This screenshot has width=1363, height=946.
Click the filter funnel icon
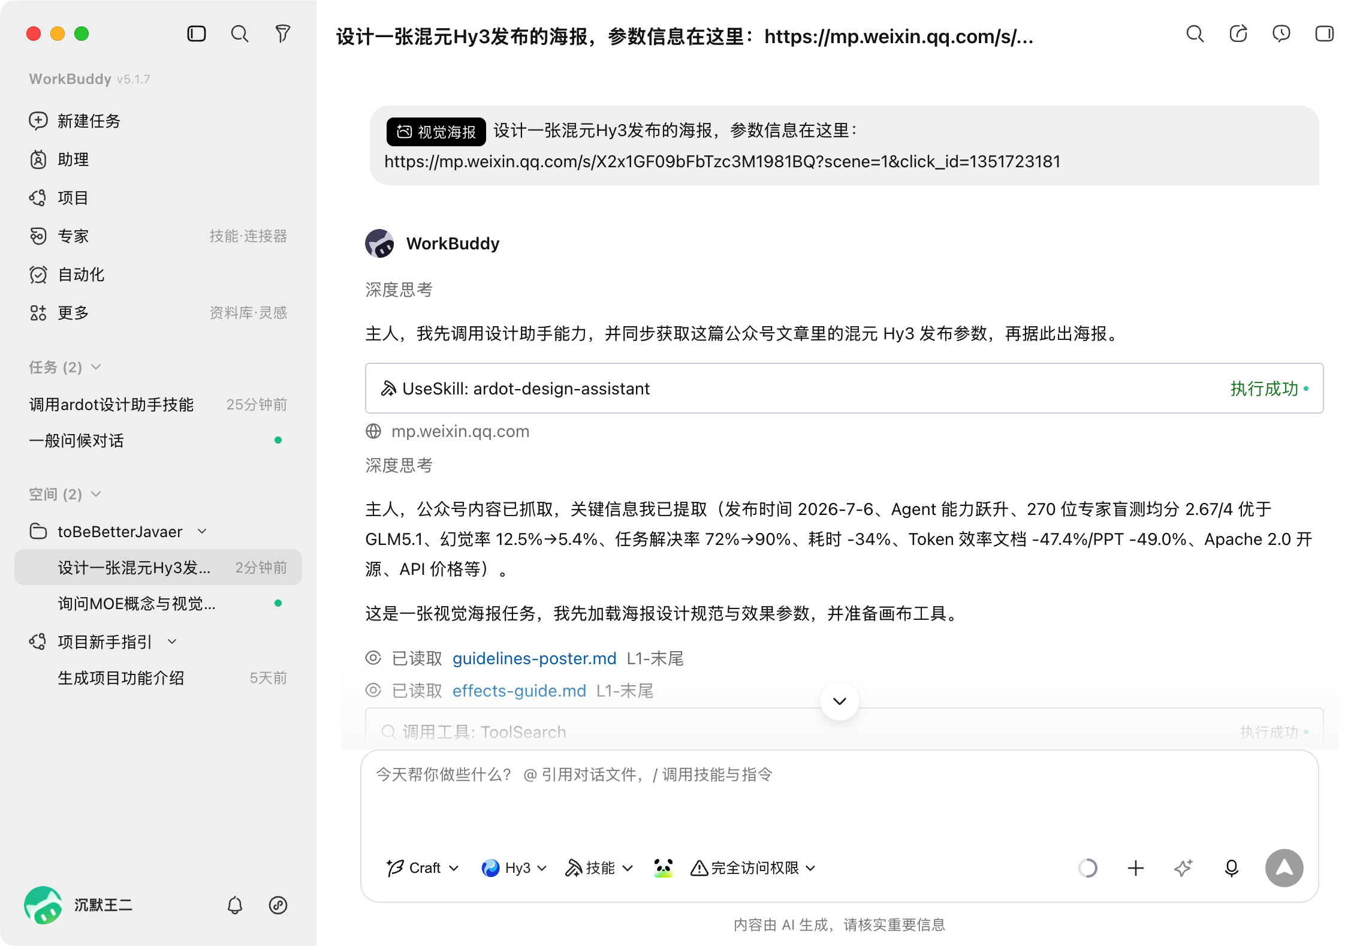283,34
